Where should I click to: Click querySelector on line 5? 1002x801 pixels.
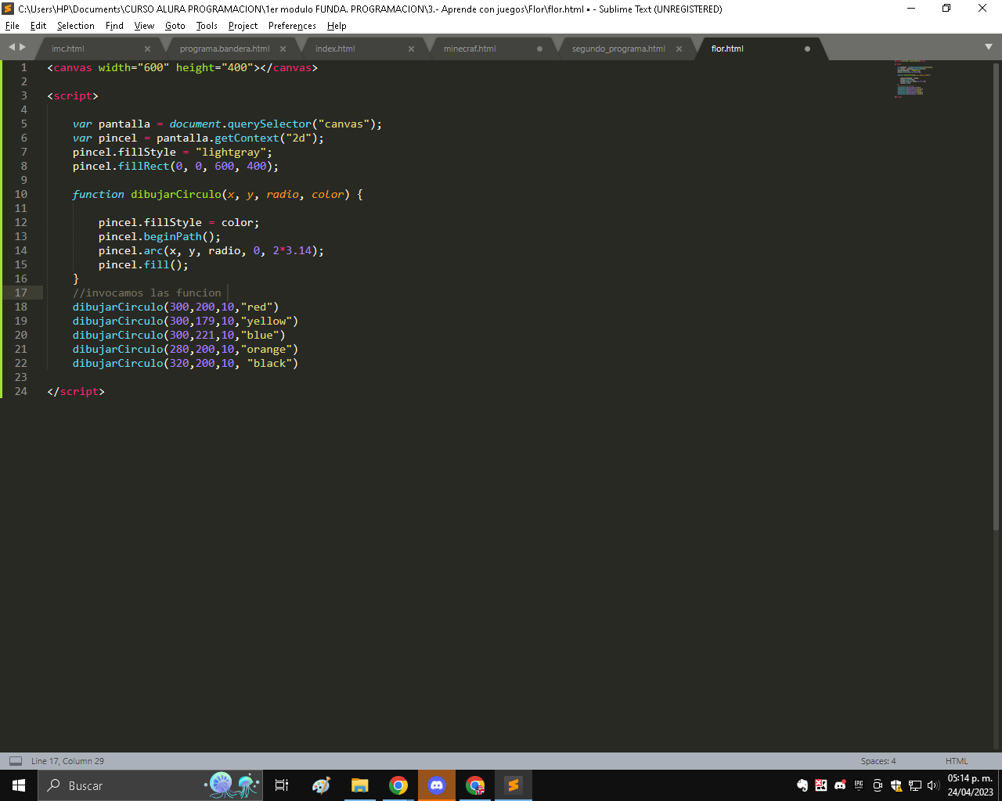tap(269, 124)
